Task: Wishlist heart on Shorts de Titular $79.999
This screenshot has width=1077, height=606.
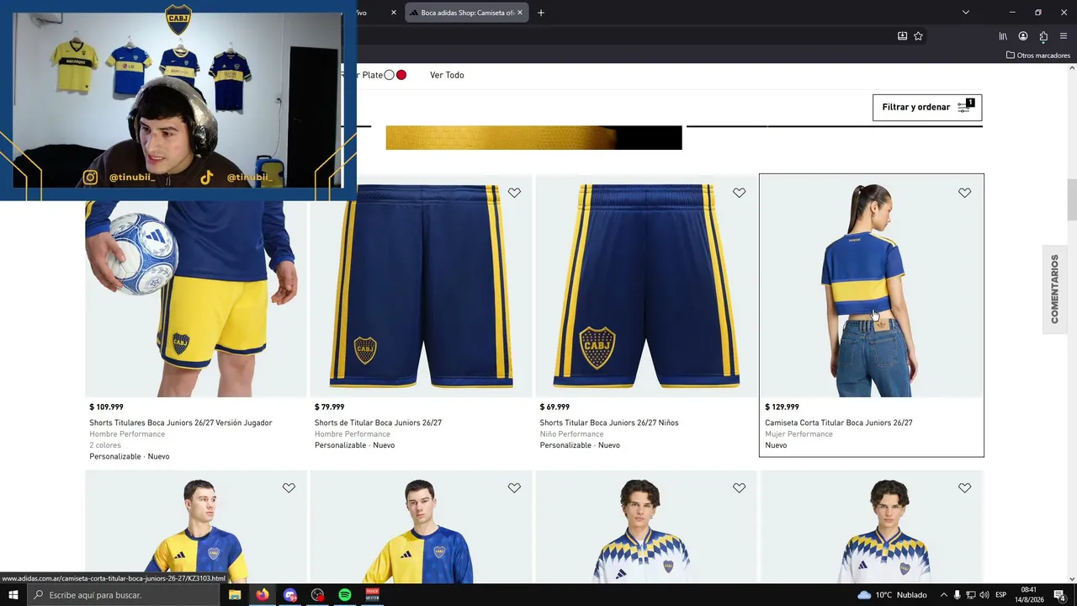Action: point(514,193)
